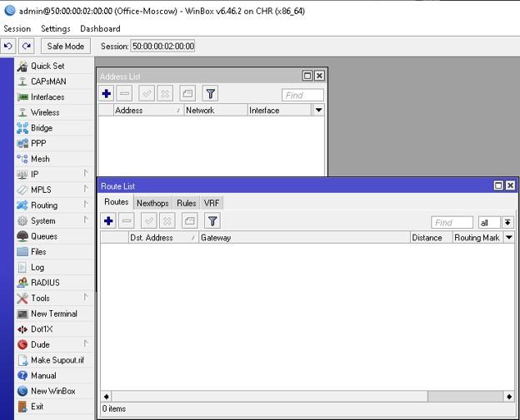The image size is (520, 420).
Task: Add a new address in Address List
Action: tap(107, 94)
